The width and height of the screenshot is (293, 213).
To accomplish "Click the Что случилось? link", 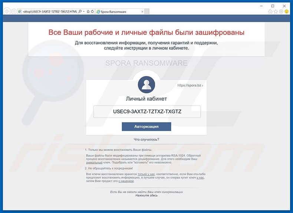I will pyautogui.click(x=146, y=139).
